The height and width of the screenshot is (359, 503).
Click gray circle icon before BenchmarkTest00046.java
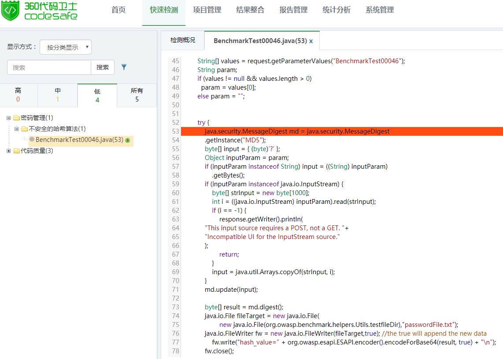pyautogui.click(x=32, y=140)
